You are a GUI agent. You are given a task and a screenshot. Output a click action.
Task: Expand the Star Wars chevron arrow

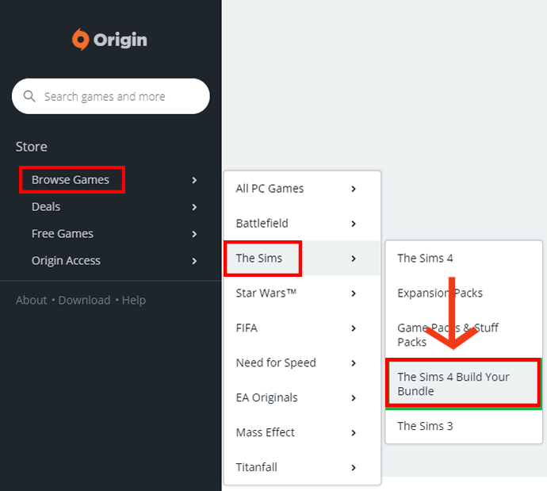tap(354, 293)
